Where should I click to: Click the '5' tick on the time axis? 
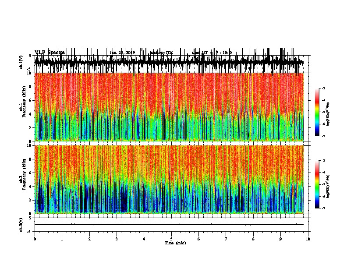click(171, 239)
